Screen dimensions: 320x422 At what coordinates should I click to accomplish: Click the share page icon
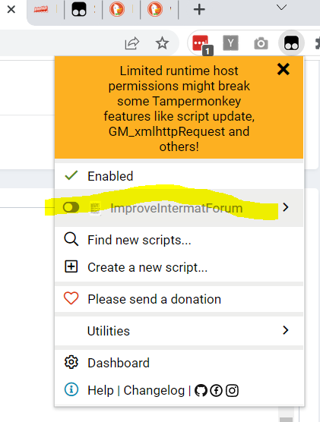[131, 43]
